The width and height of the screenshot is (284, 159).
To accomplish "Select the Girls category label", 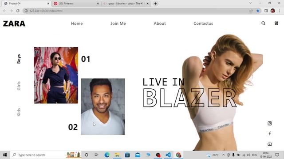I will 19,86.
